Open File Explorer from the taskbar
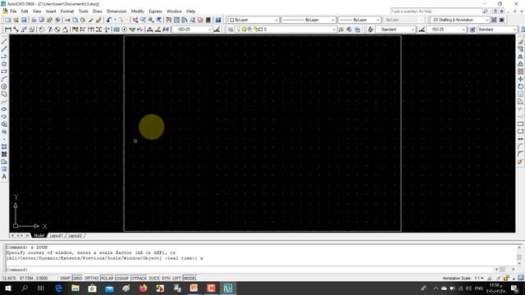This screenshot has width=525, height=295. coord(75,288)
